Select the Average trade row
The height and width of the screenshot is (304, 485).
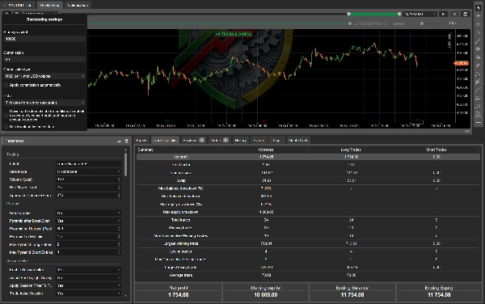point(309,275)
